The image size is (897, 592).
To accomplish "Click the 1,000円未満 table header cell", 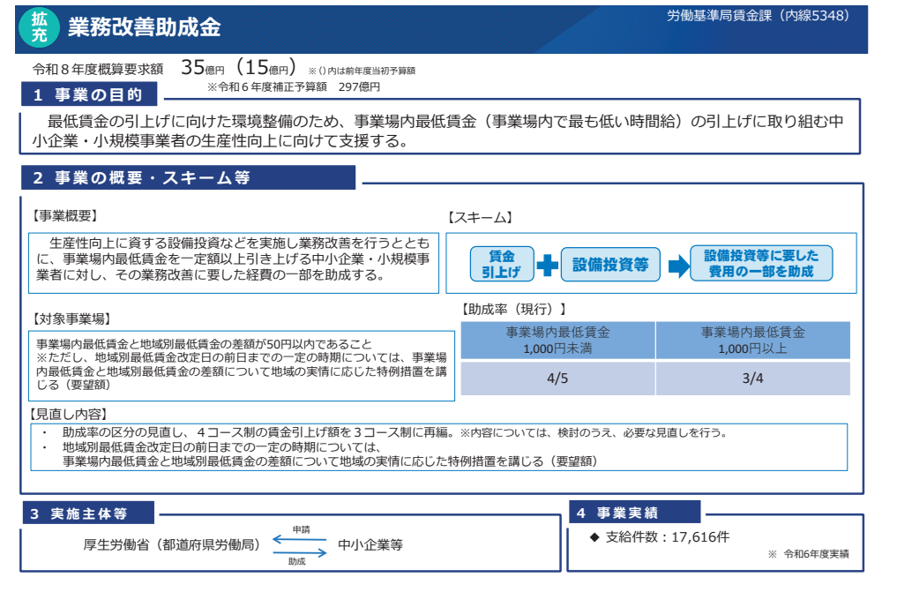I will [557, 340].
